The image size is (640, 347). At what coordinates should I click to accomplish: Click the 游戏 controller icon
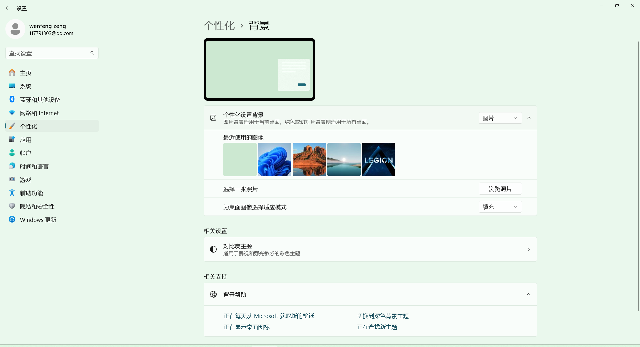pyautogui.click(x=12, y=180)
